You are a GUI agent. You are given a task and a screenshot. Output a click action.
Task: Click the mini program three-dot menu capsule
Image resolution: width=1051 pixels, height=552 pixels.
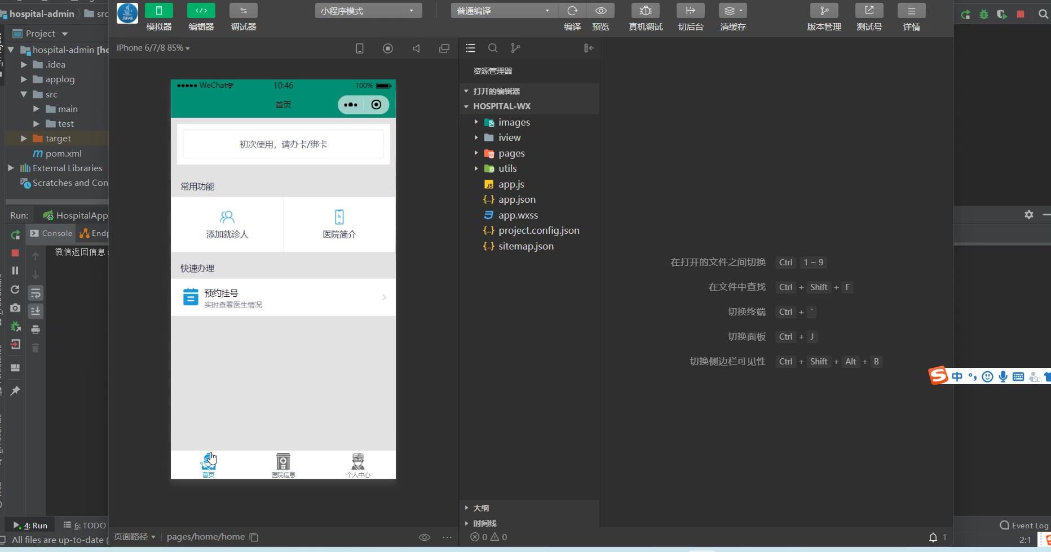[x=351, y=105]
